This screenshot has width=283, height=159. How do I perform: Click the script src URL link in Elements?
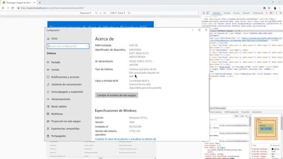tap(262, 38)
